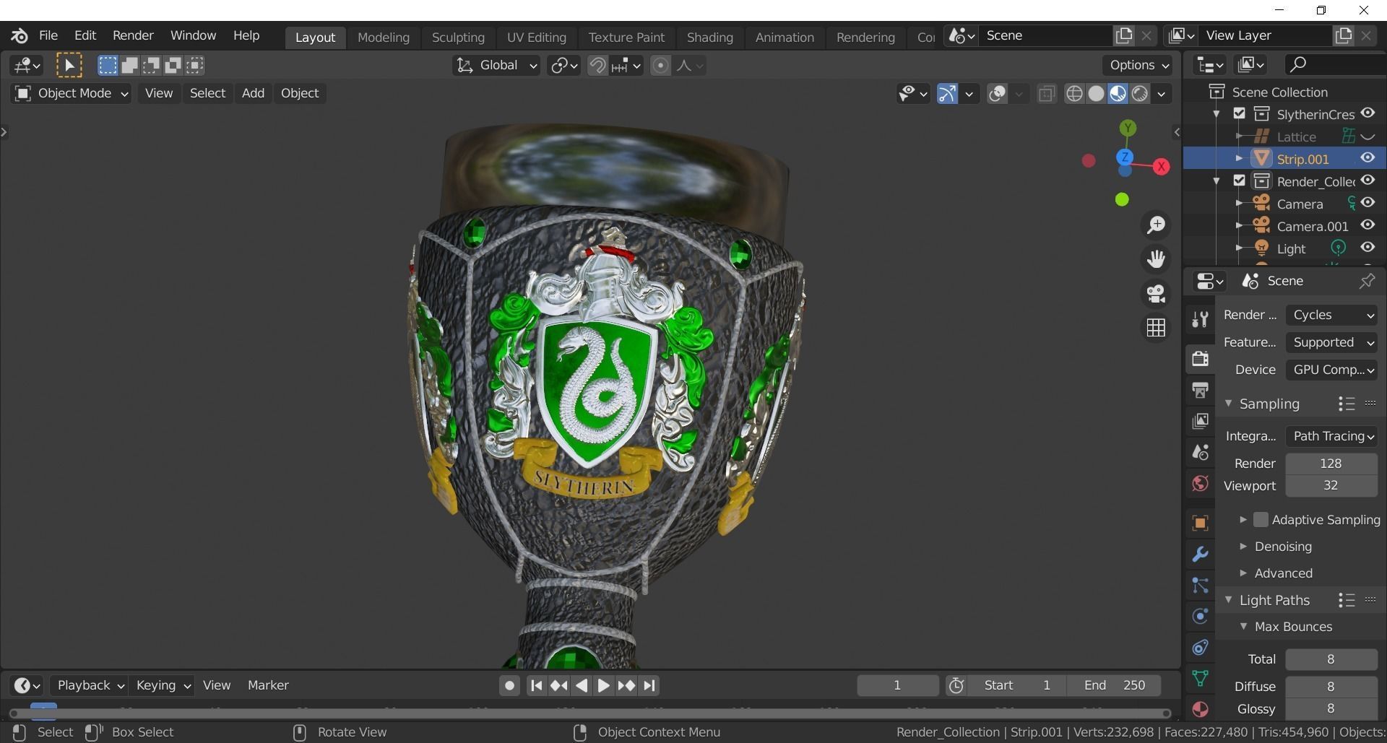Viewport: 1387px width, 743px height.
Task: Hide Camera.001 in the outliner
Action: (x=1367, y=225)
